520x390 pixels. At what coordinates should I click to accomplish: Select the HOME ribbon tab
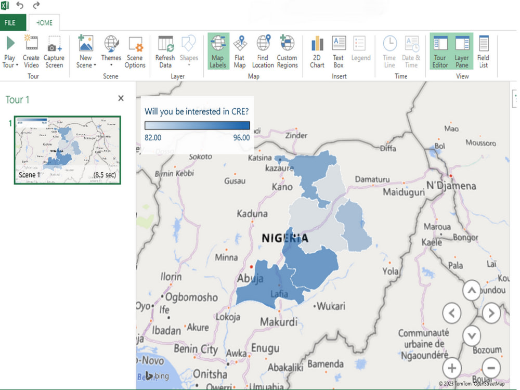pyautogui.click(x=44, y=22)
